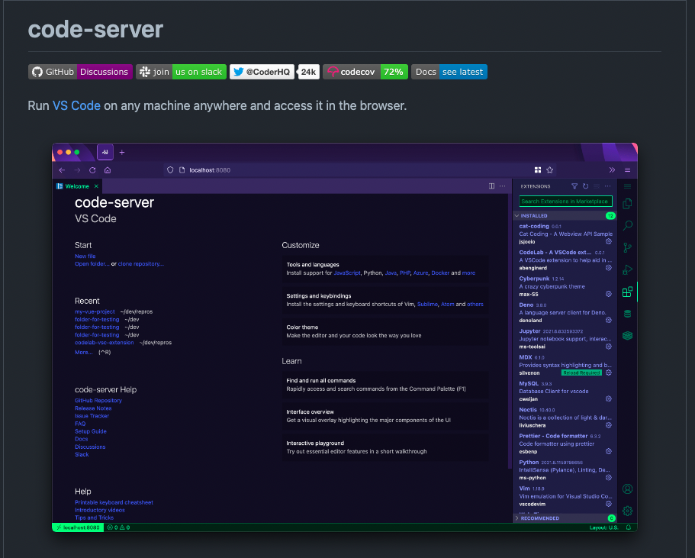Open the Color theme customize card
The image size is (695, 558).
click(x=385, y=331)
